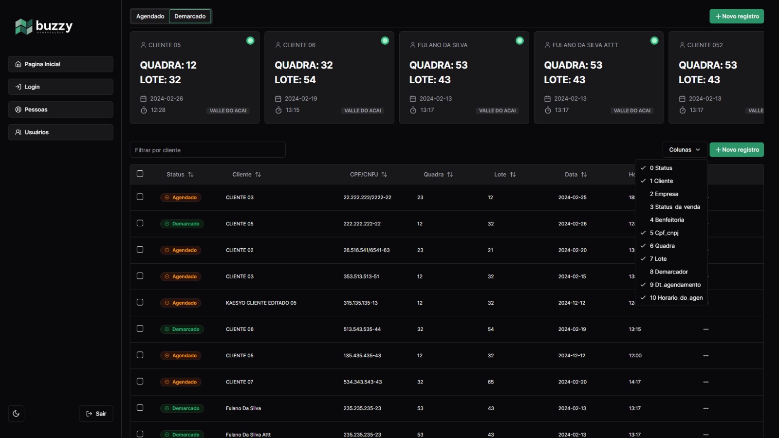
Task: Tick the checkbox for CLIENTE 07 row
Action: [x=140, y=382]
